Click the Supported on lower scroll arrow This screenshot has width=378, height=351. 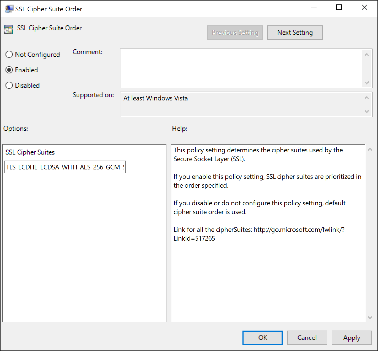(366, 111)
